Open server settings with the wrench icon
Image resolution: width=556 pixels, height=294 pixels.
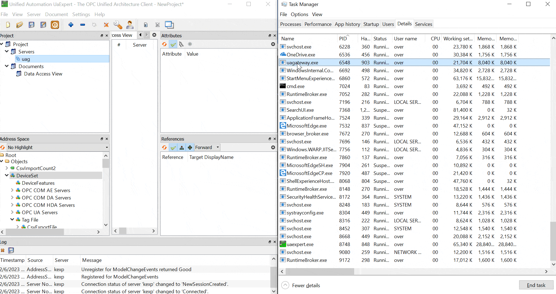pyautogui.click(x=118, y=25)
